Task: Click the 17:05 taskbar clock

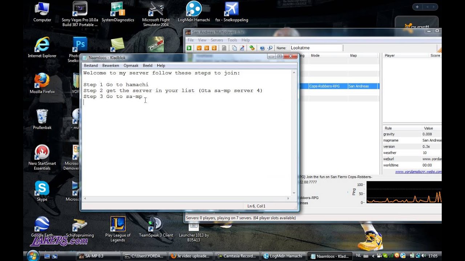Action: coord(433,256)
